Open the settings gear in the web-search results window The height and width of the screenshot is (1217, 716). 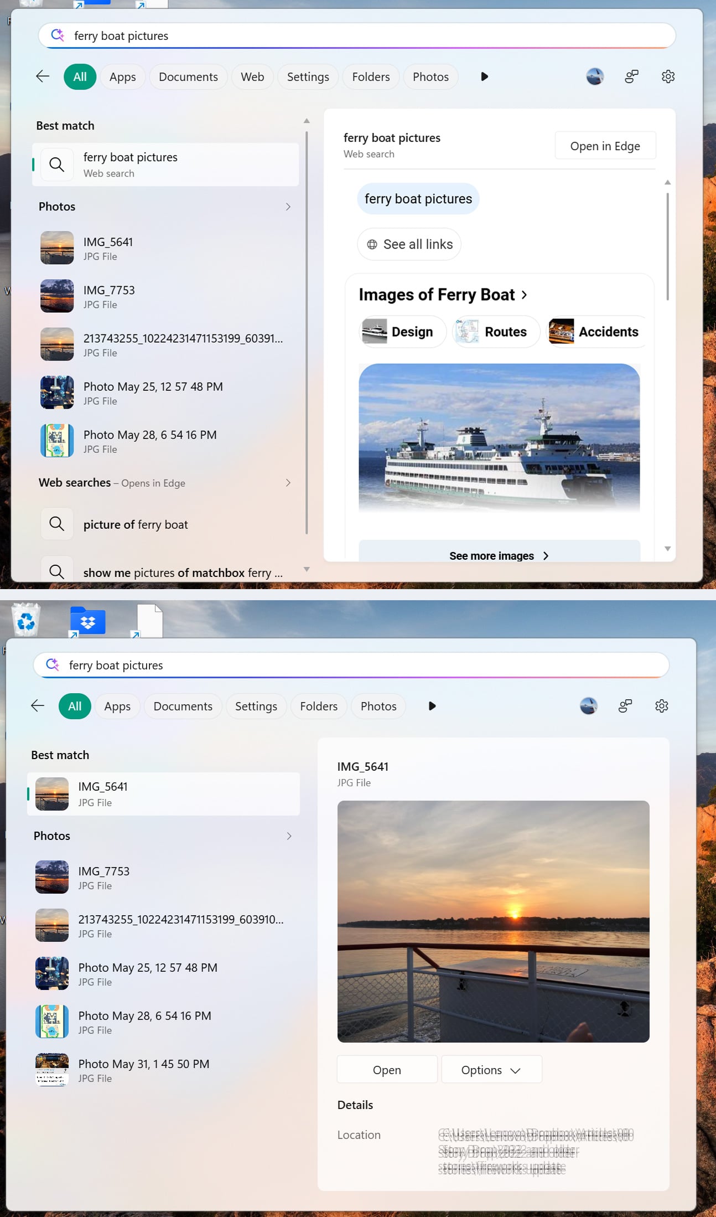(668, 76)
